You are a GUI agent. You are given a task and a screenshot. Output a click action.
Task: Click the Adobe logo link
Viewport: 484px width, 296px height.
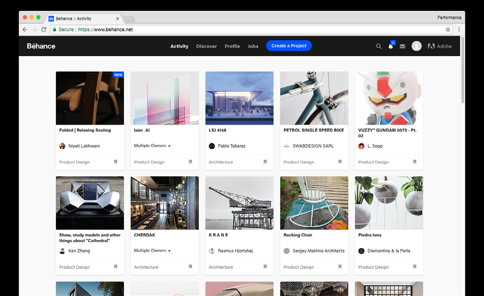[x=439, y=46]
